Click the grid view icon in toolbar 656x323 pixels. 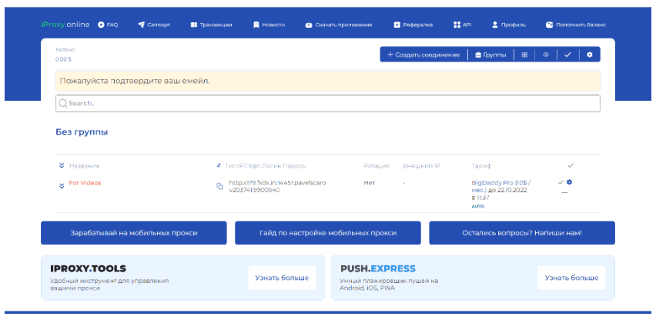click(524, 55)
